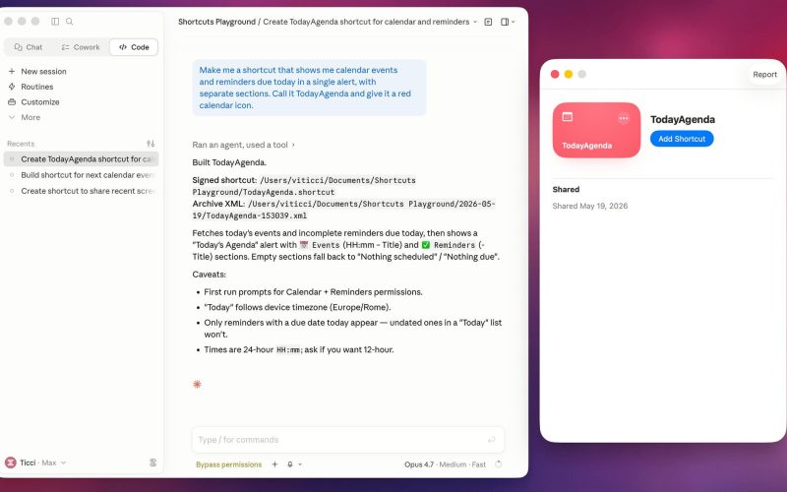Image resolution: width=787 pixels, height=492 pixels.
Task: Open the Create TodayAgenda shortcut session
Action: [82, 159]
